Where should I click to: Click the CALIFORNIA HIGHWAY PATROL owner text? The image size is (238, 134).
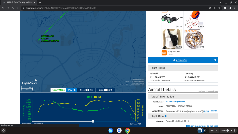[x=179, y=106]
